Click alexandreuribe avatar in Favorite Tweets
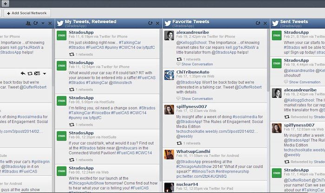Screen dimensions: 325x193 coord(169,35)
